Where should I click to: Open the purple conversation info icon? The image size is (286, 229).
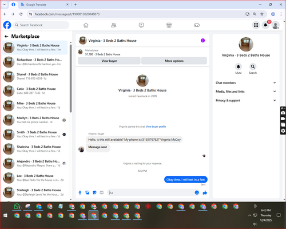click(202, 41)
